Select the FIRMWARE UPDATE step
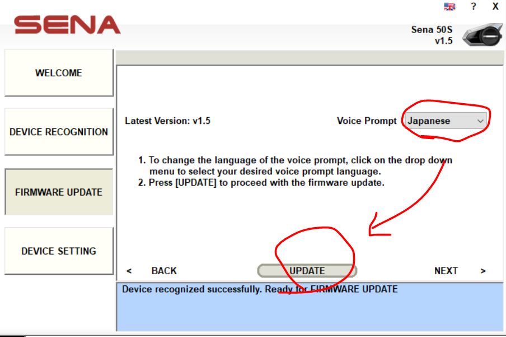 point(59,192)
